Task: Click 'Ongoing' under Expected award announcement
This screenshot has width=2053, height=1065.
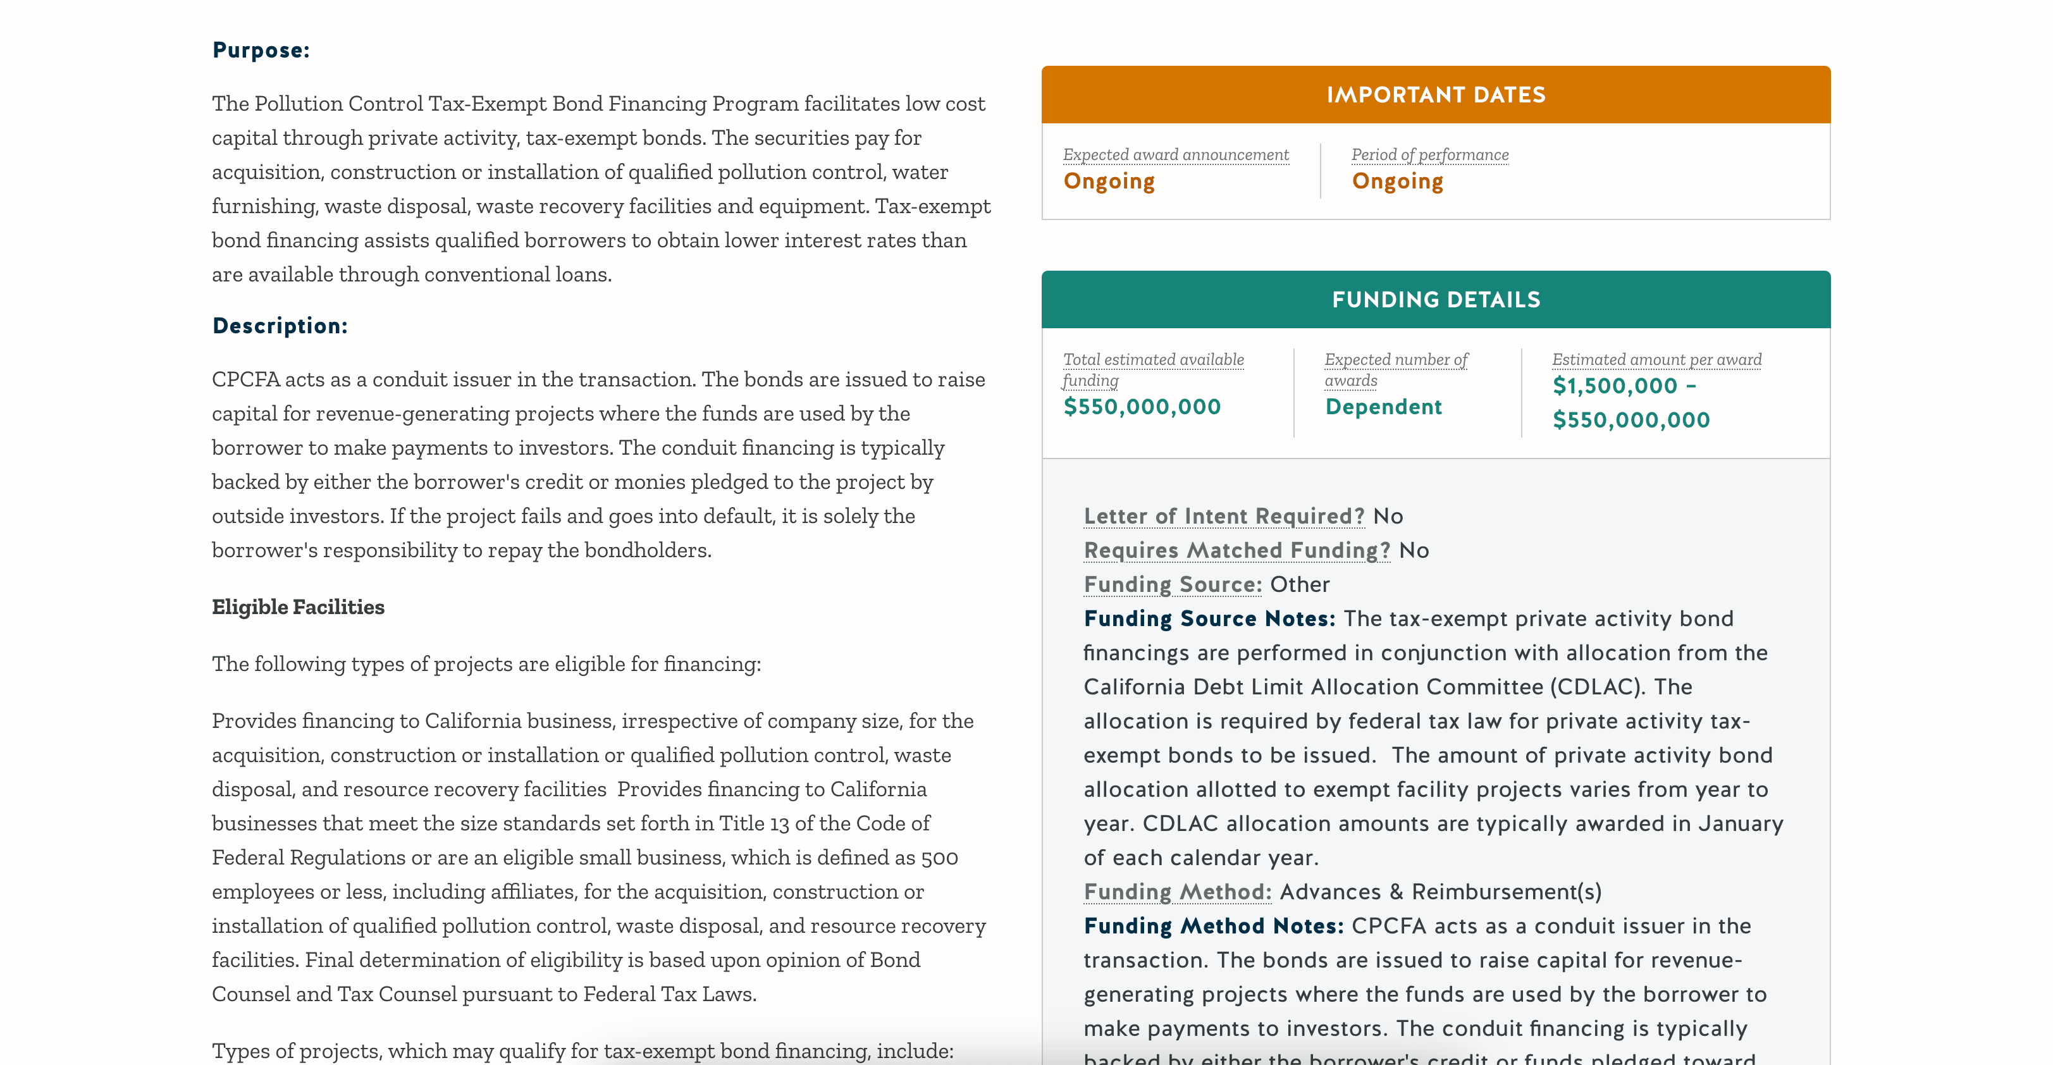Action: click(x=1109, y=182)
